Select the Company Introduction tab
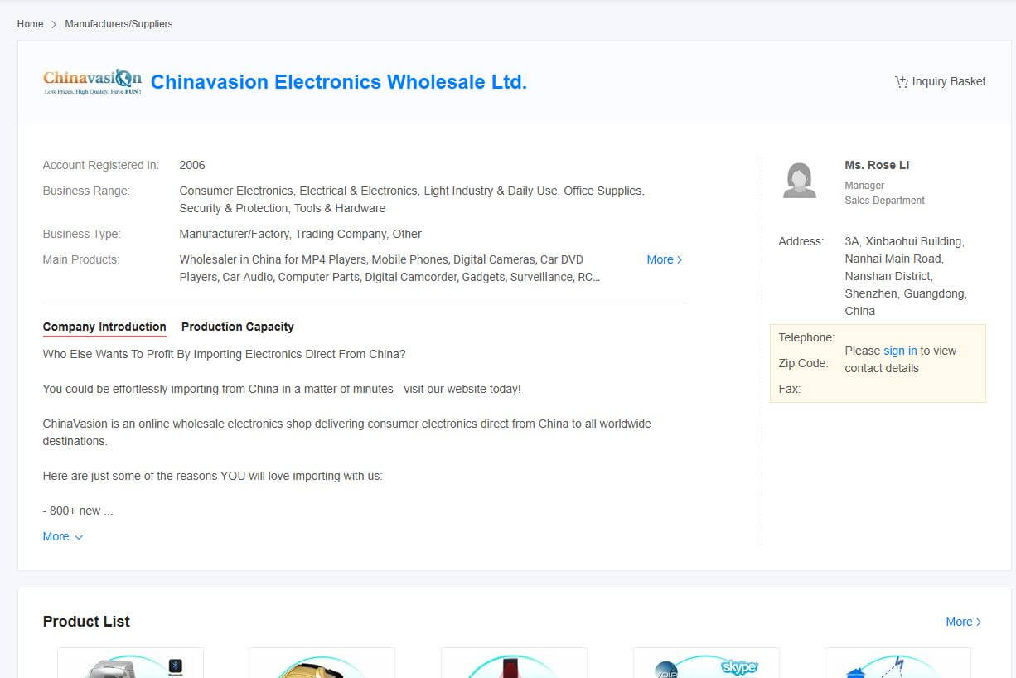 [x=104, y=327]
